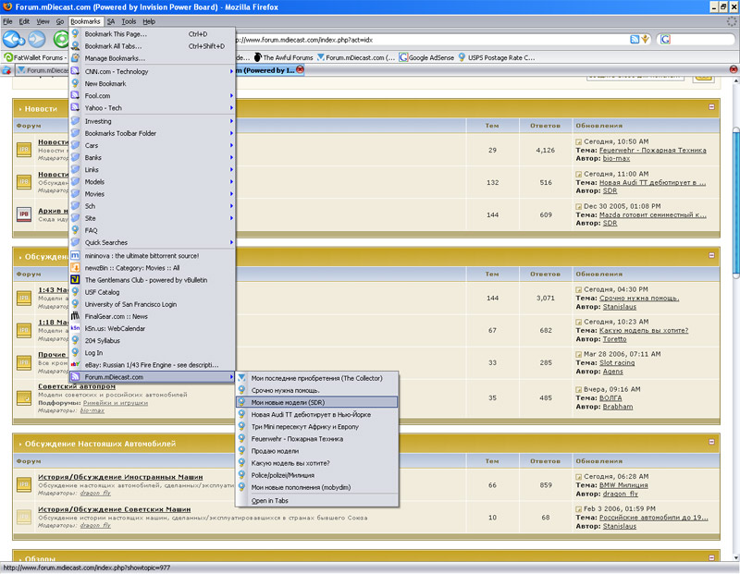Select Мои новые модели (SDR) bookmark
Viewport: 740px width, 574px height.
pos(316,402)
